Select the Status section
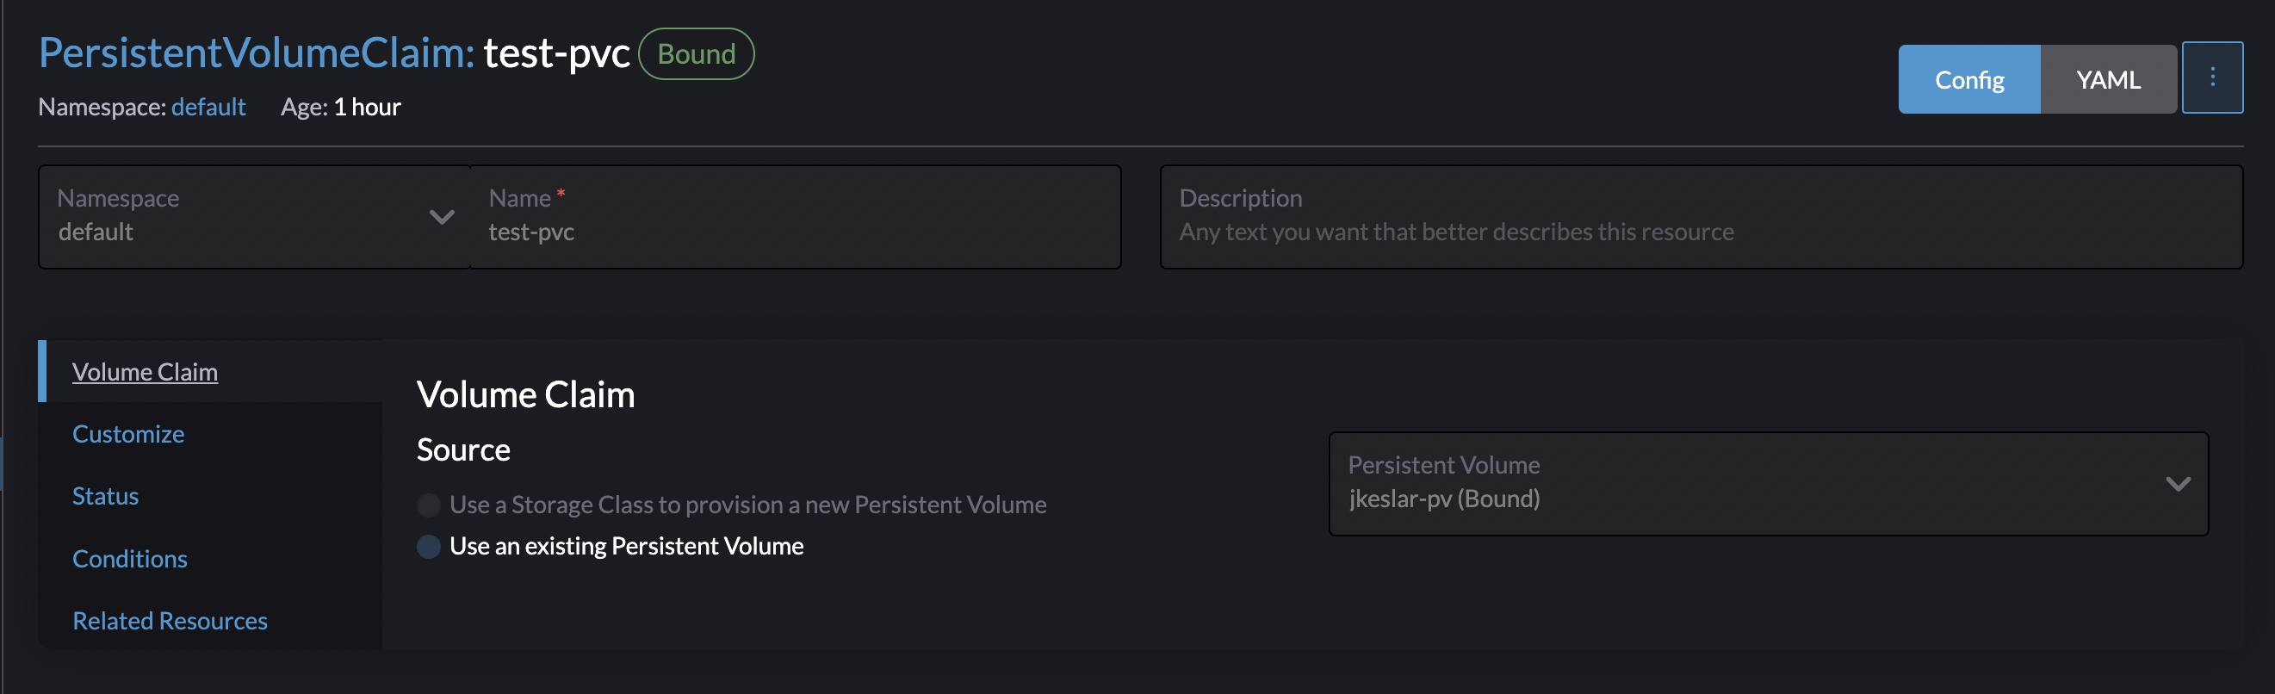The width and height of the screenshot is (2275, 694). coord(106,495)
